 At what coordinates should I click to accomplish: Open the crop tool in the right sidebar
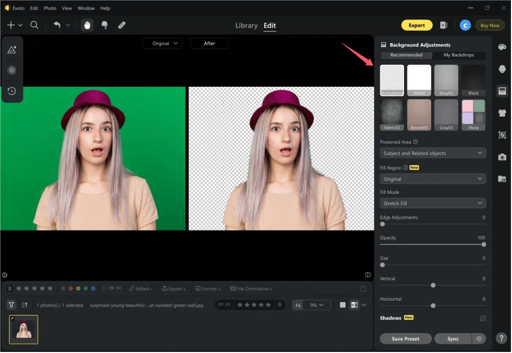[502, 135]
